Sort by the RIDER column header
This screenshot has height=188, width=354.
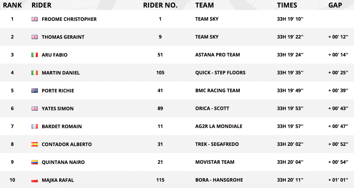[41, 5]
